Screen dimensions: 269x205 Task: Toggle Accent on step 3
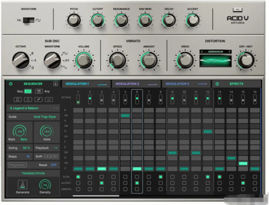(102, 183)
